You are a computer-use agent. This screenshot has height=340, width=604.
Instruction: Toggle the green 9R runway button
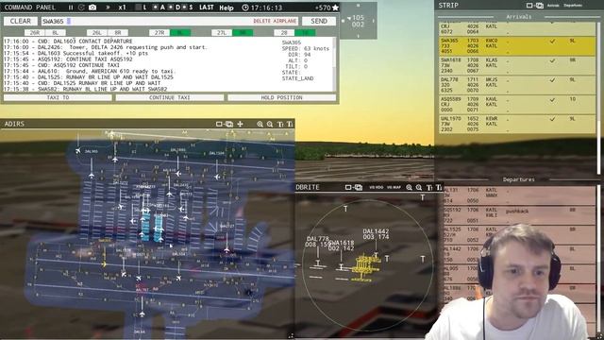click(x=243, y=33)
